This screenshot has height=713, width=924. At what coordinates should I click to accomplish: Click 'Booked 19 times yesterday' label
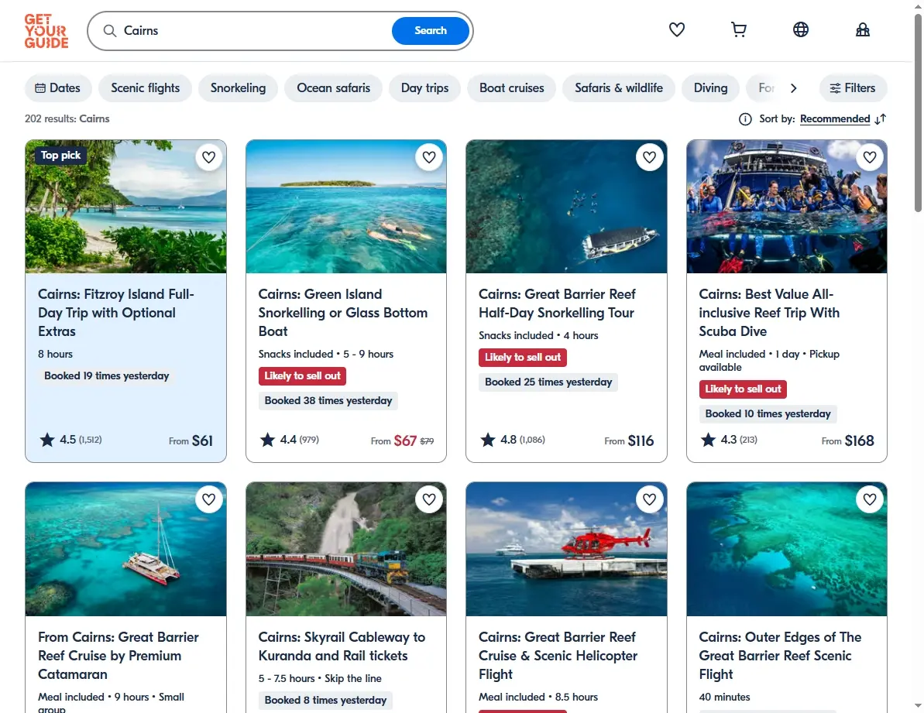coord(107,375)
